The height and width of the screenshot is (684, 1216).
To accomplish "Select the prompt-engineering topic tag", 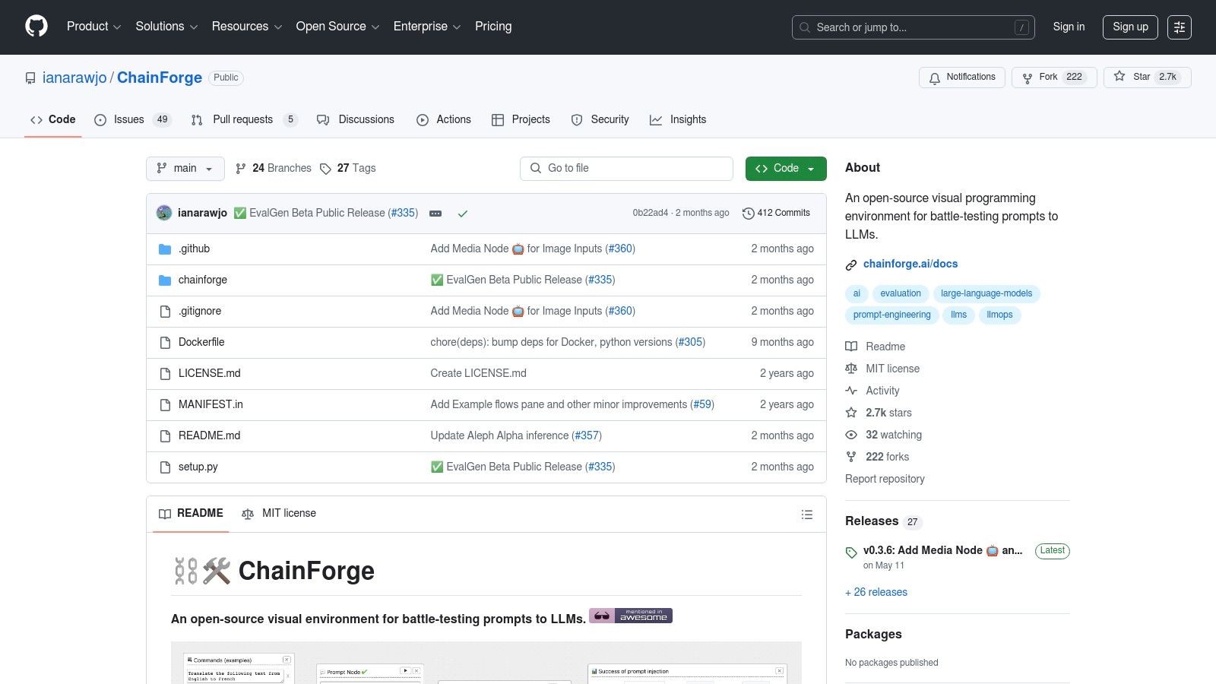I will pos(891,315).
